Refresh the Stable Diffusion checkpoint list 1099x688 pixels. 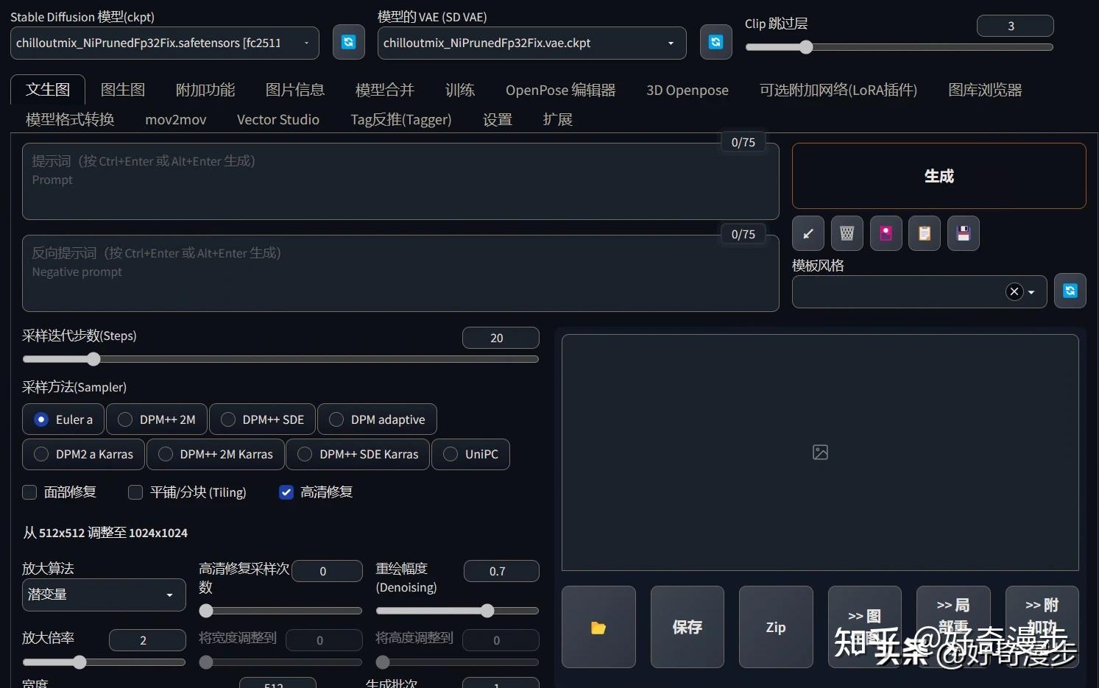(349, 43)
